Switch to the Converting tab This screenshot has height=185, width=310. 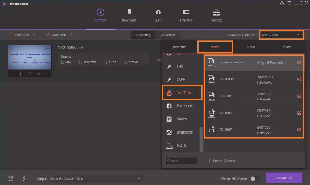[143, 35]
